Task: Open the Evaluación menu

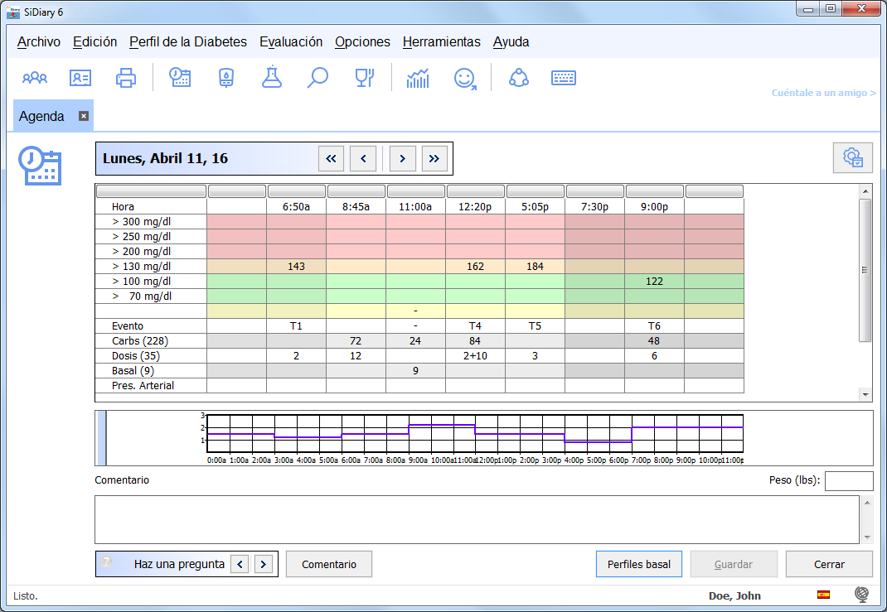Action: tap(290, 42)
